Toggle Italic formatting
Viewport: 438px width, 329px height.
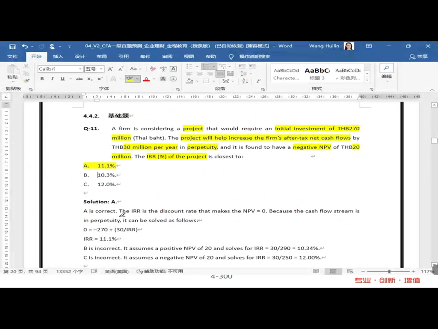tap(52, 79)
